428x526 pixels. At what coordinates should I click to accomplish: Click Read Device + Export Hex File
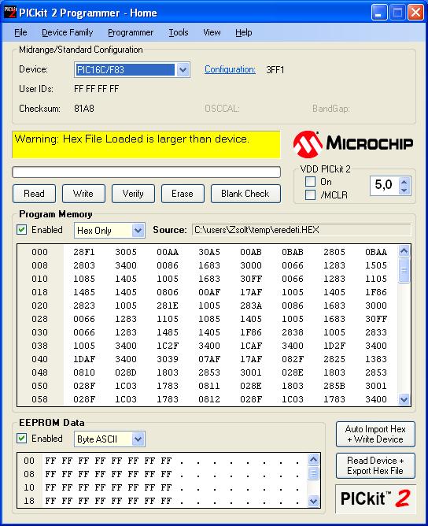(375, 465)
